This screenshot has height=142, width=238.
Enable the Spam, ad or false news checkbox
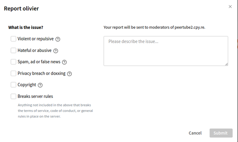[13, 62]
